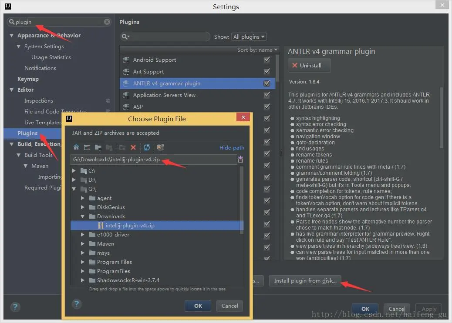452x323 pixels.
Task: Focus the Plugins panel search field
Action: [x=165, y=37]
